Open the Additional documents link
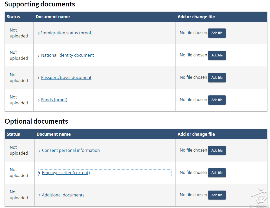 [63, 195]
